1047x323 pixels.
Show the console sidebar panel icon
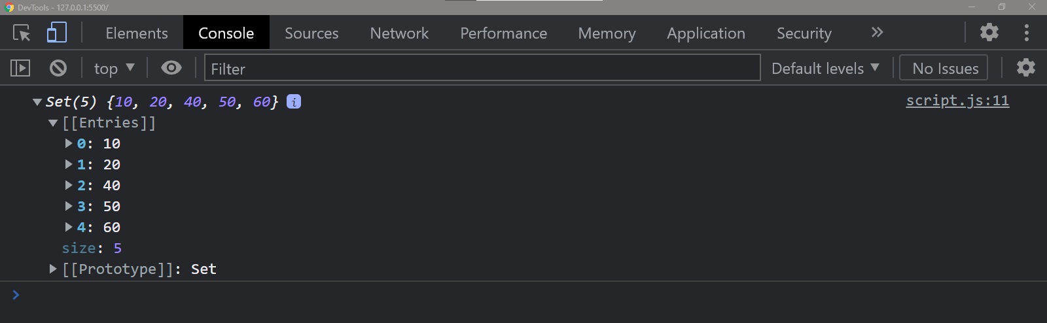20,68
